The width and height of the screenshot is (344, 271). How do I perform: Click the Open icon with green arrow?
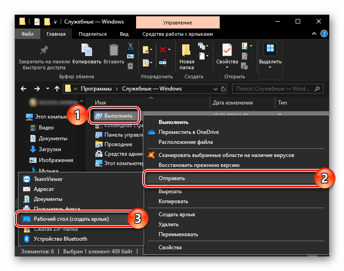click(x=245, y=46)
